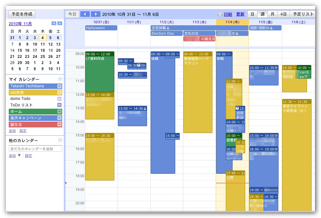This screenshot has height=218, width=321.
Task: Click the 更新 refresh link
Action: [x=240, y=14]
